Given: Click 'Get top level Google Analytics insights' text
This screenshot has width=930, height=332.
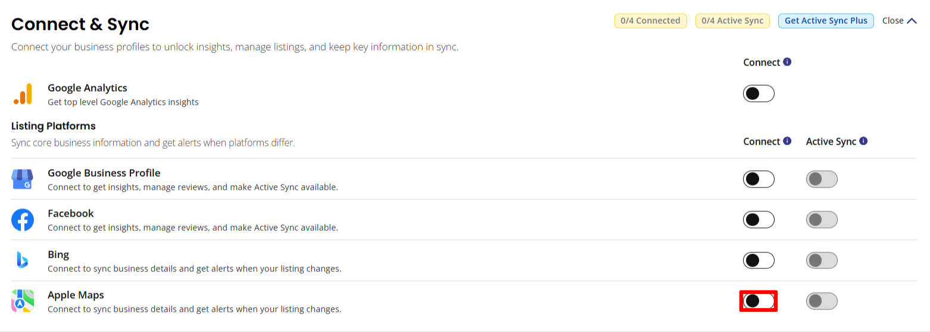Looking at the screenshot, I should point(123,102).
